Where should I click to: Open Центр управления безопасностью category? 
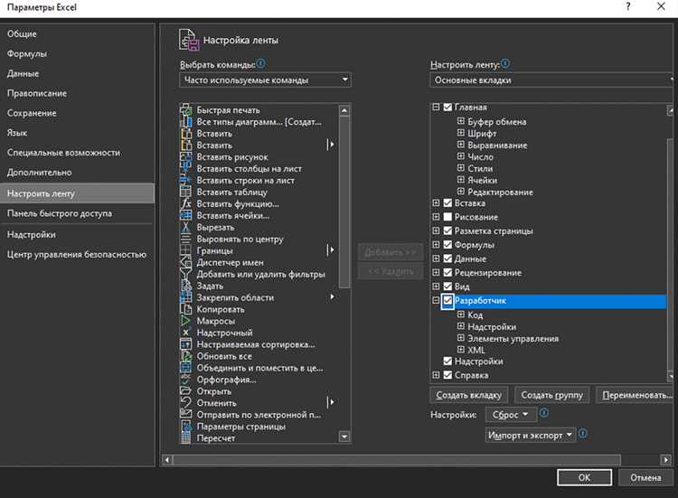point(78,254)
